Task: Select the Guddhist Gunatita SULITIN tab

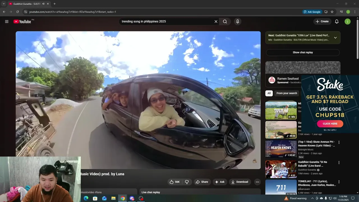Action: point(29,4)
